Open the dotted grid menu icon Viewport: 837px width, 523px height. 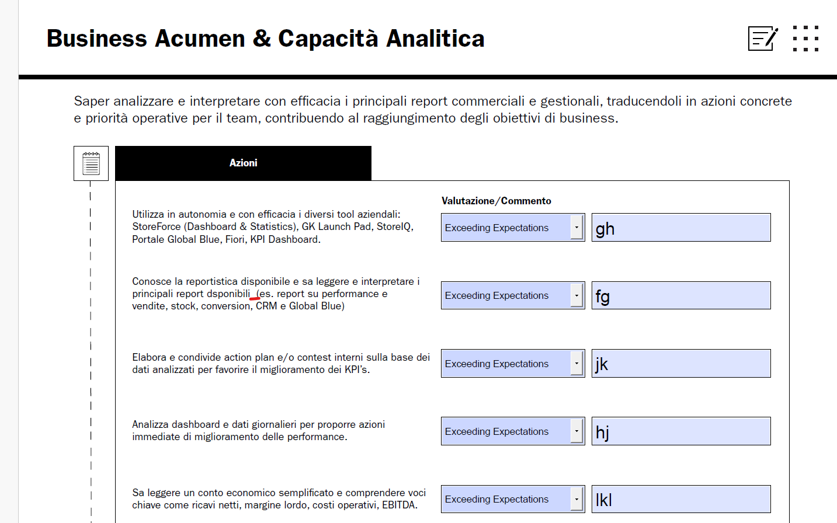click(805, 39)
